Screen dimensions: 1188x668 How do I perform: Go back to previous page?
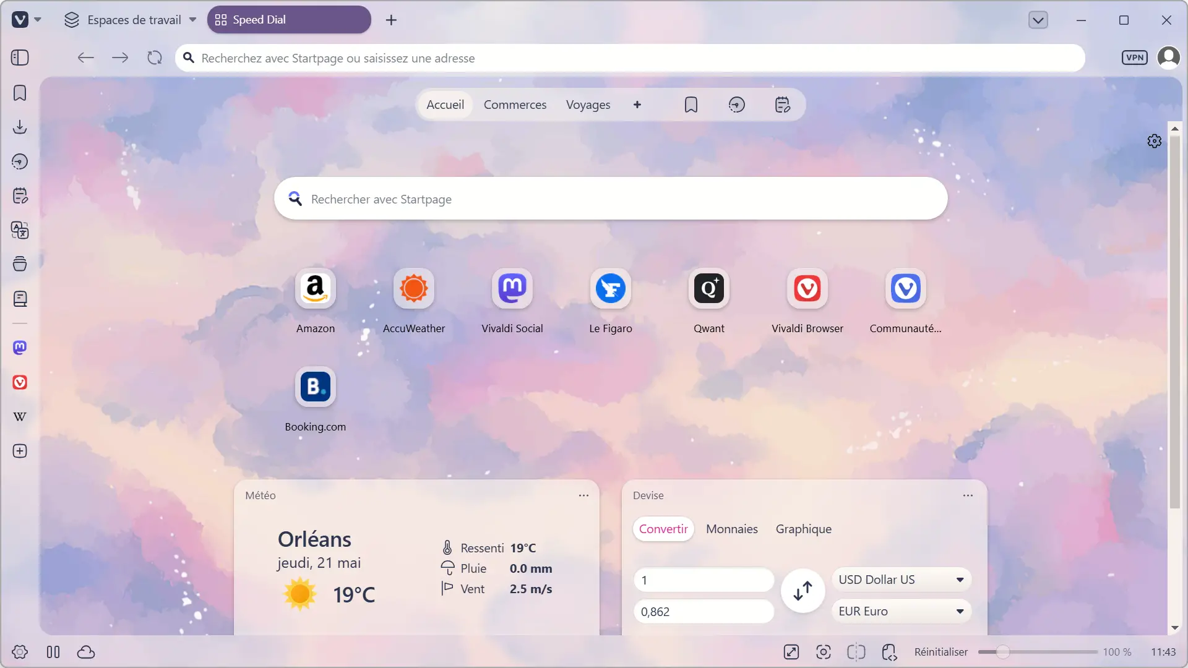click(85, 58)
